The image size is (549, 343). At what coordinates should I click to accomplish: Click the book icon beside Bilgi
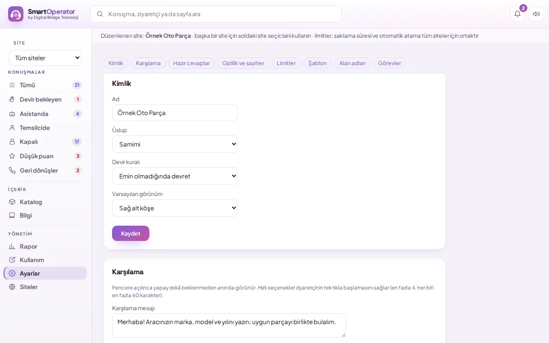12,215
